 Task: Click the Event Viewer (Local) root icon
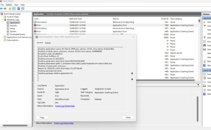click(2, 14)
